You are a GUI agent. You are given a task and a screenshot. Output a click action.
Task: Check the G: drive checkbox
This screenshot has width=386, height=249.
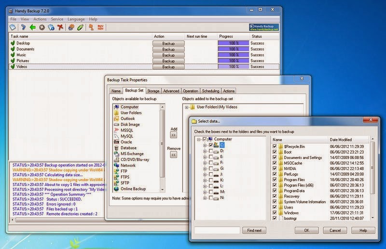click(x=211, y=169)
